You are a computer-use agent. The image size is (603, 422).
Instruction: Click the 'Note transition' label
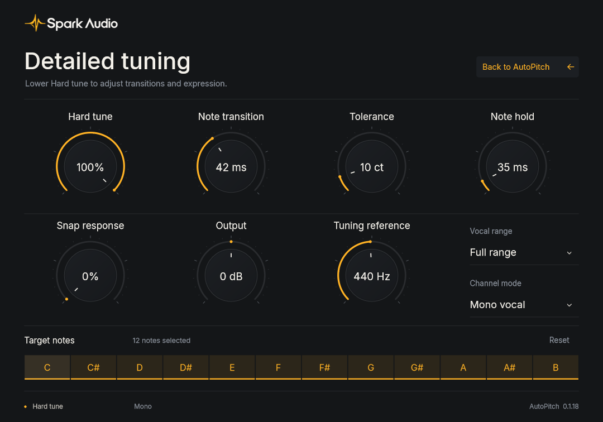point(231,117)
